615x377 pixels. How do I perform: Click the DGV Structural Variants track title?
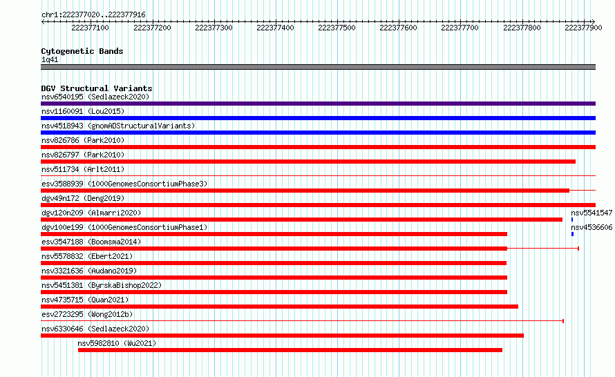pyautogui.click(x=97, y=88)
